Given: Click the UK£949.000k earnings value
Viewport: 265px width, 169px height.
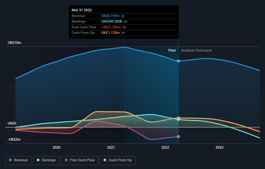Looking at the screenshot, I should point(112,21).
